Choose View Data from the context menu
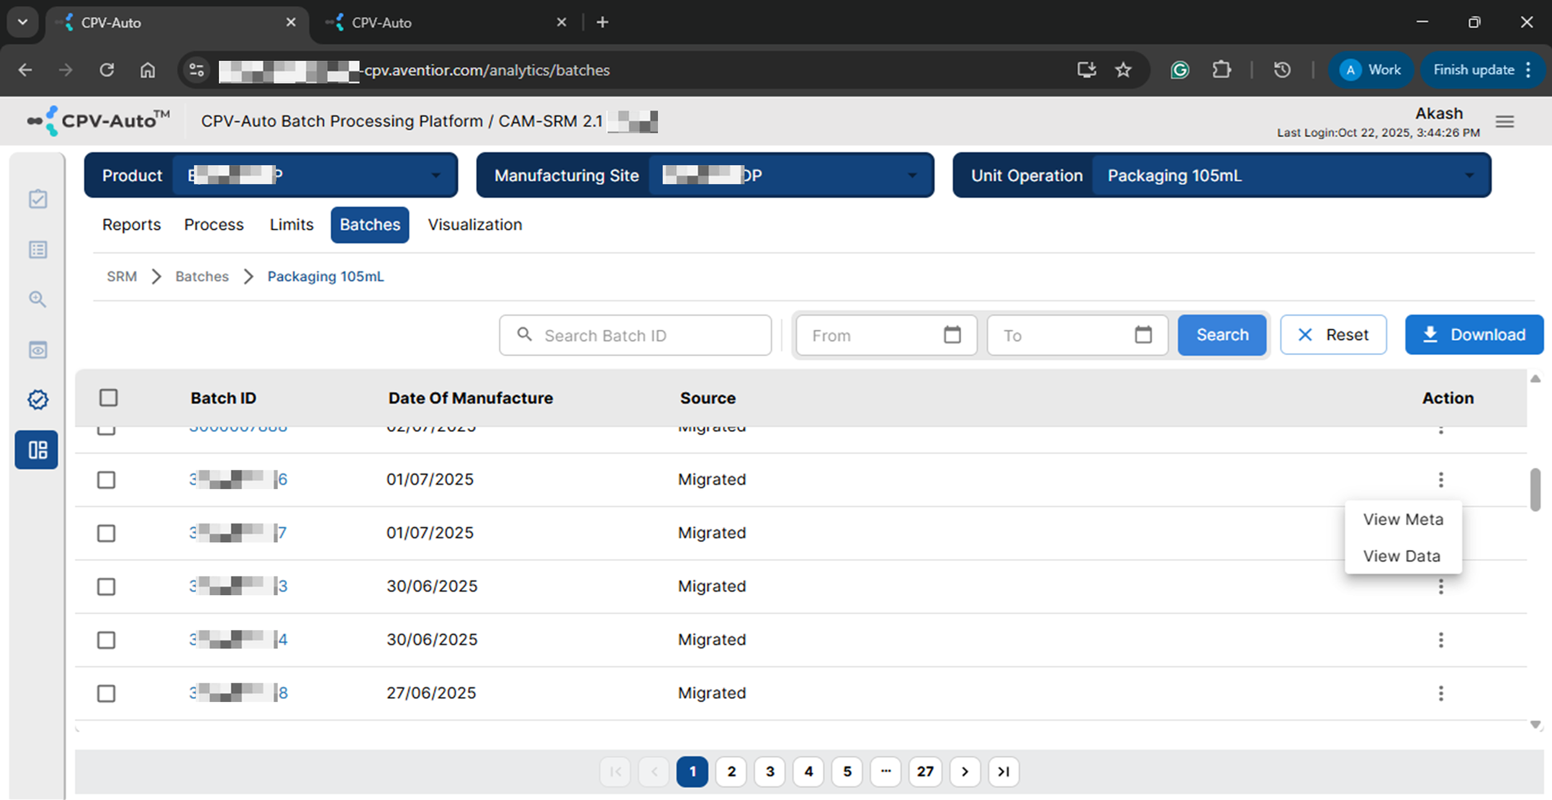 1401,556
